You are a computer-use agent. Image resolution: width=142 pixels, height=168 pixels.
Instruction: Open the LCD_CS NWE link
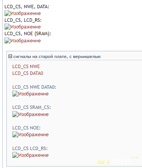pyautogui.click(x=26, y=67)
